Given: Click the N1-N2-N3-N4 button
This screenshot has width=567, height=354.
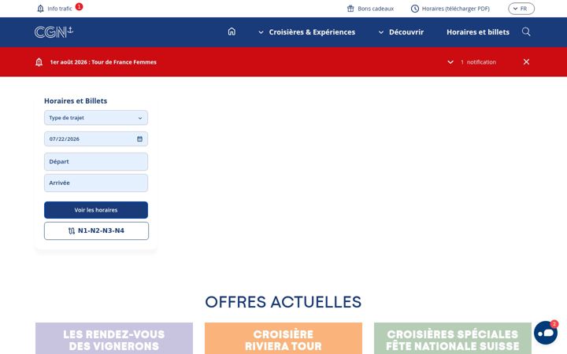Looking at the screenshot, I should click(x=96, y=230).
